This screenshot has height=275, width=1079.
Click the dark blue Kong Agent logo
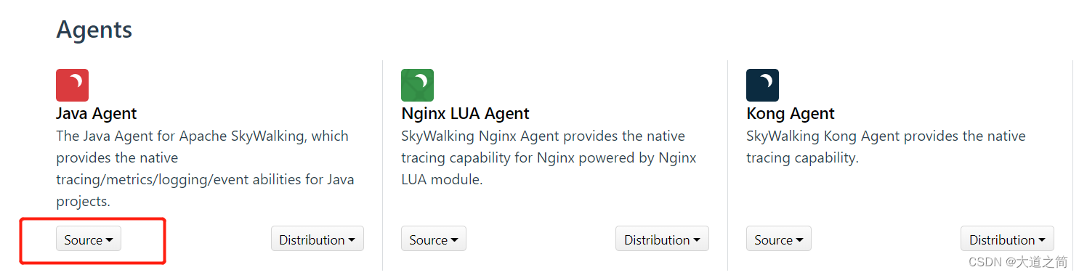click(x=762, y=85)
